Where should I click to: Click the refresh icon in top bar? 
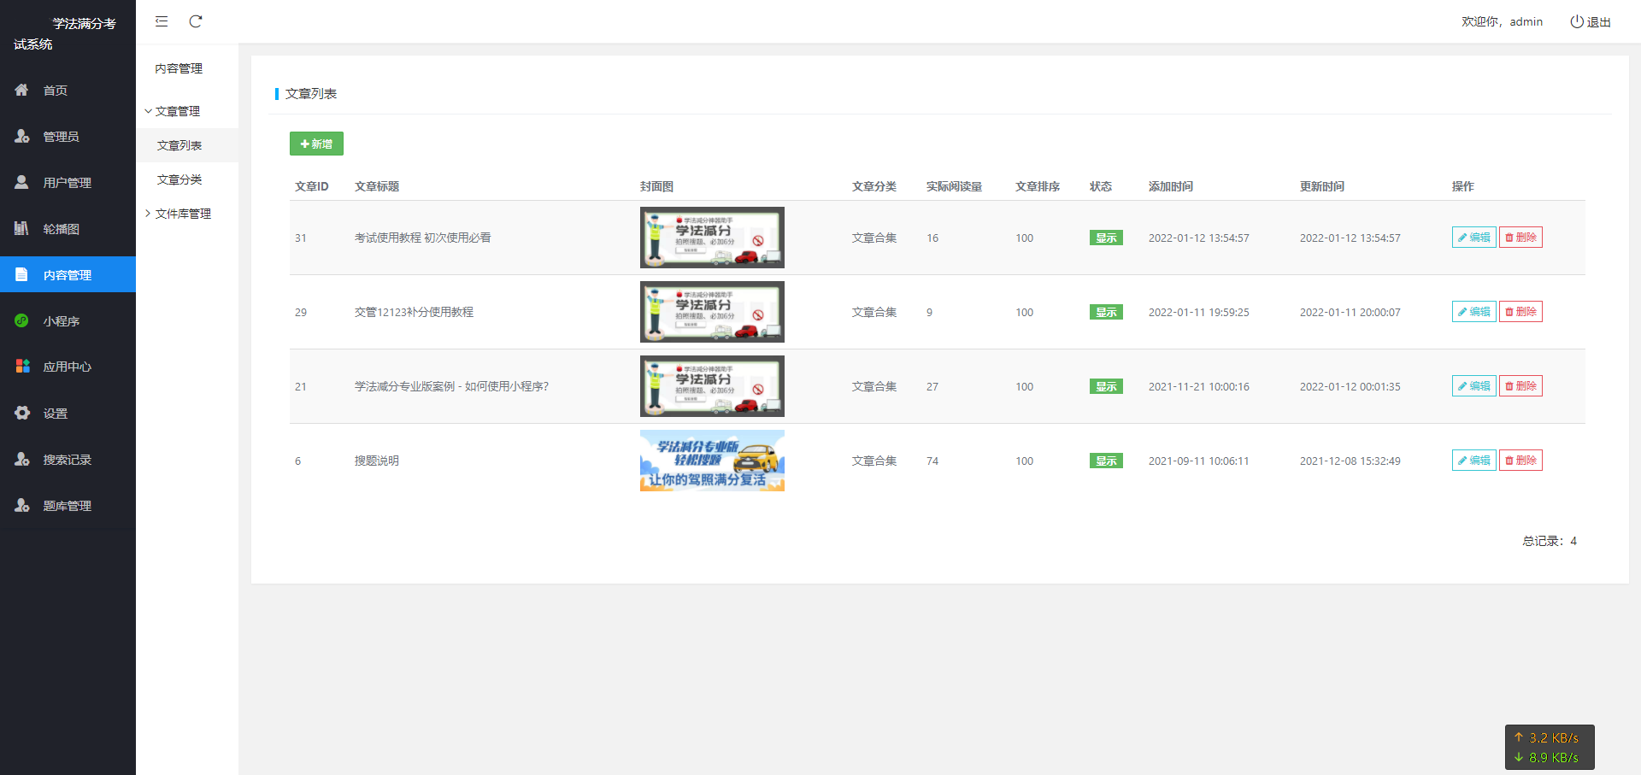tap(196, 21)
